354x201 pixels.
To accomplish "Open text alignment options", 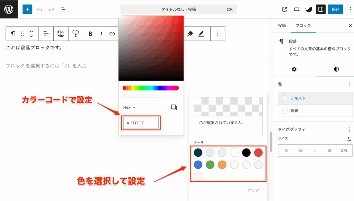I will coord(45,33).
